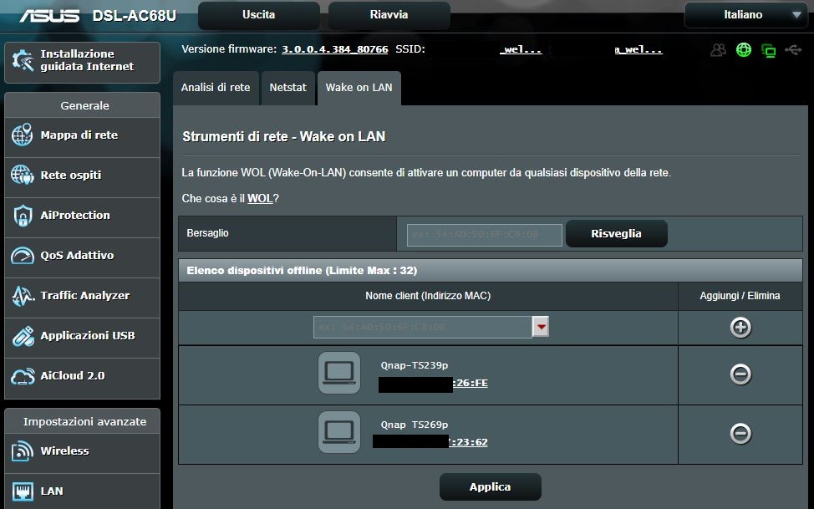The image size is (814, 509).
Task: Switch to the Analisi di rete tab
Action: [x=216, y=88]
